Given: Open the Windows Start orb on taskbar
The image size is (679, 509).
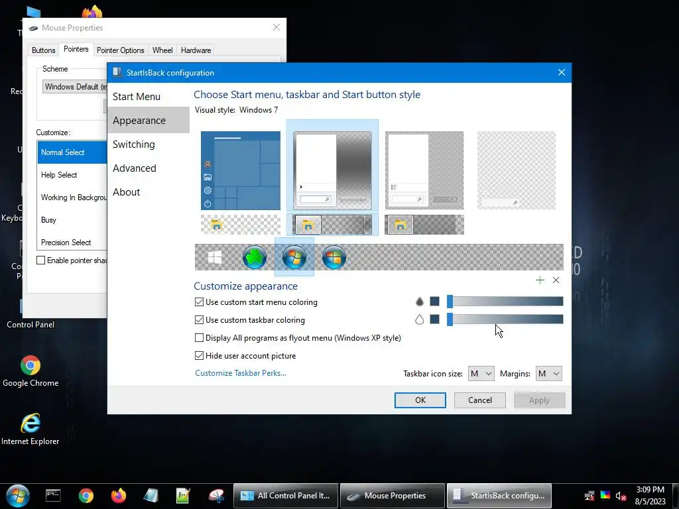Looking at the screenshot, I should click(x=18, y=496).
